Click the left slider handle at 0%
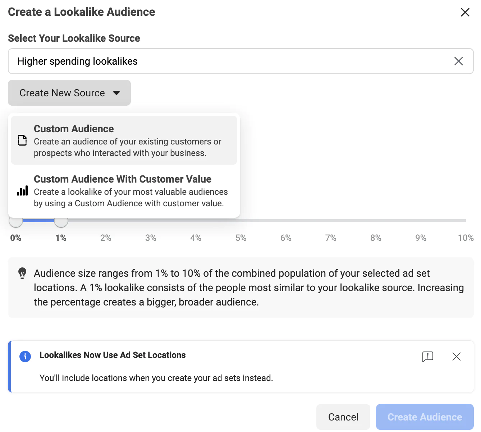Viewport: 481px width, 432px height. [15, 221]
